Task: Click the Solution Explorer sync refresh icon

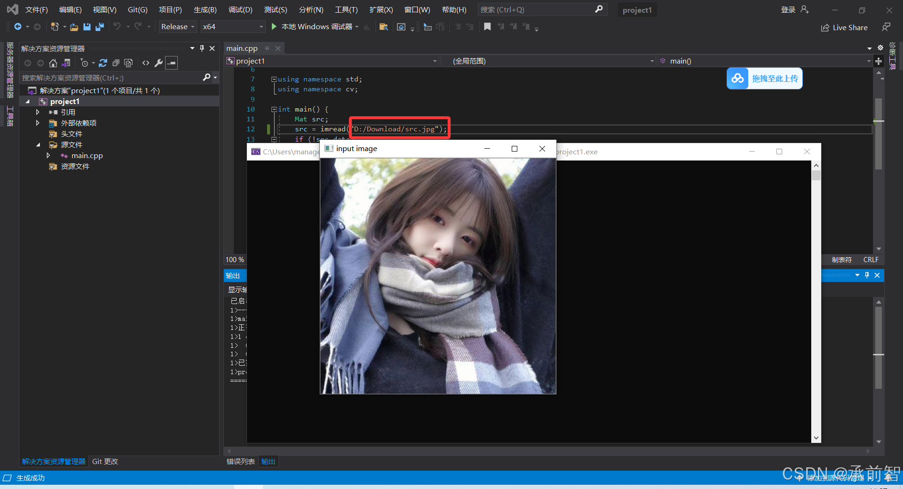Action: (x=103, y=63)
